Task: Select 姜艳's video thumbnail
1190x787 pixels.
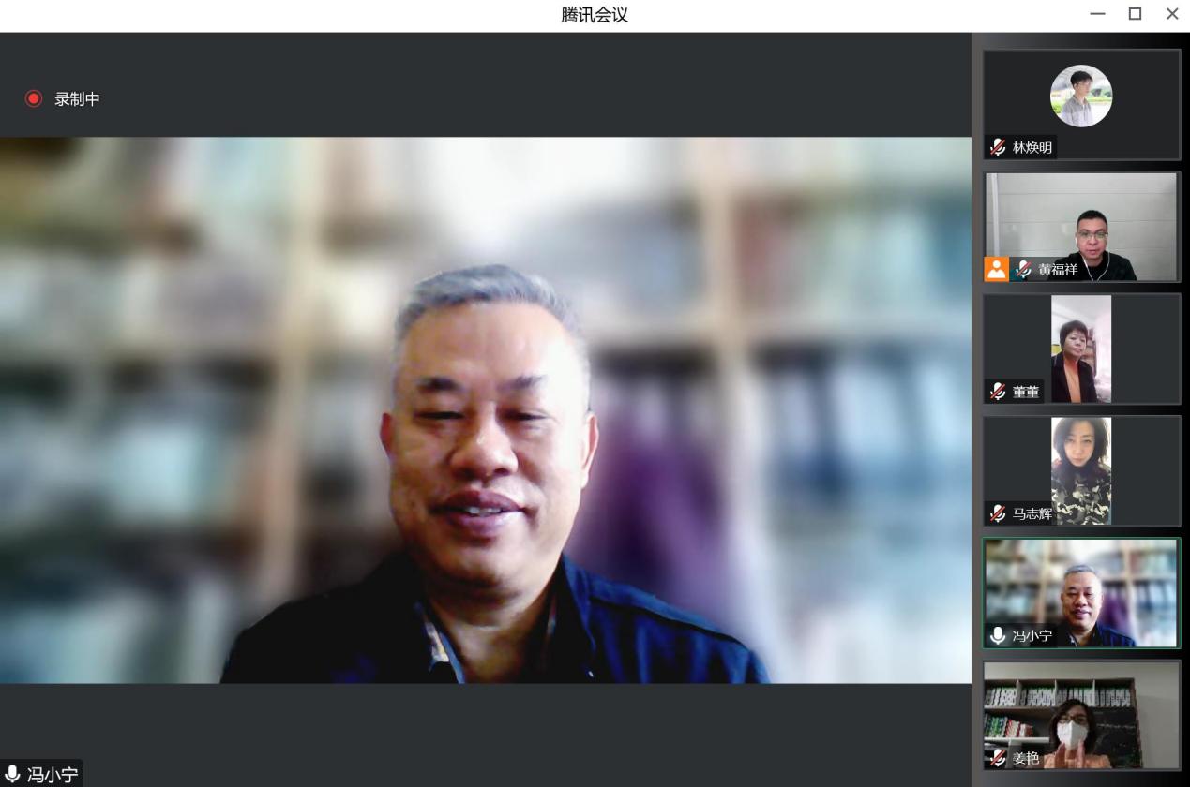Action: (1081, 714)
